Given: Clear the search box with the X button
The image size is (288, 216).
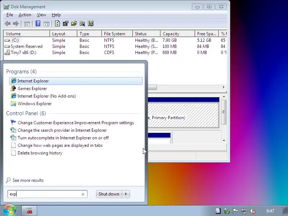Looking at the screenshot, I should pyautogui.click(x=83, y=194).
